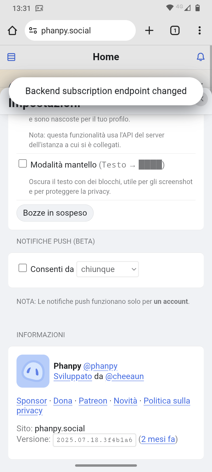Open the Bozze in sospeso button
The image size is (212, 472).
tap(55, 213)
